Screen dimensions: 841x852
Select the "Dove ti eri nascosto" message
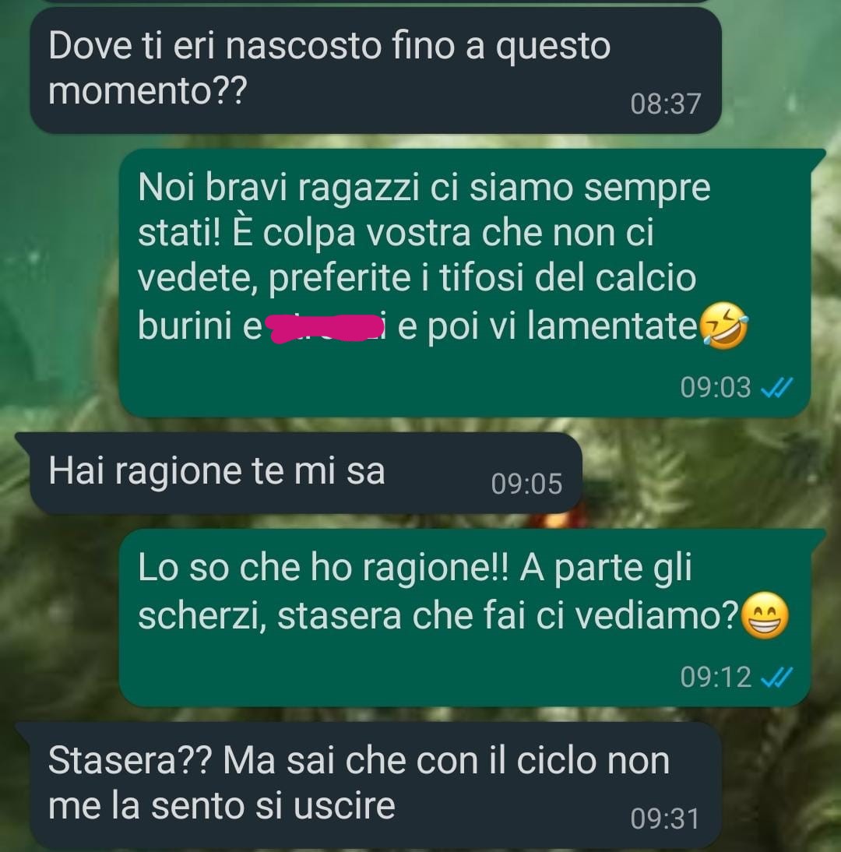tap(375, 70)
